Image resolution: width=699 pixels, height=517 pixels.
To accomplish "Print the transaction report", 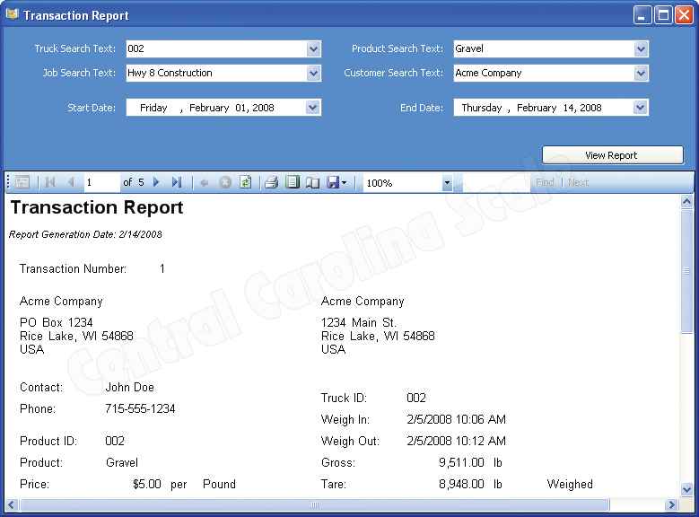I will point(271,182).
